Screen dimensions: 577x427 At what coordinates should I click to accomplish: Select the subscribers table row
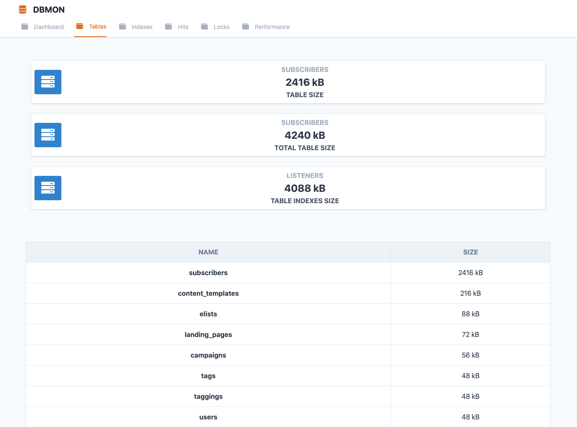tap(208, 272)
